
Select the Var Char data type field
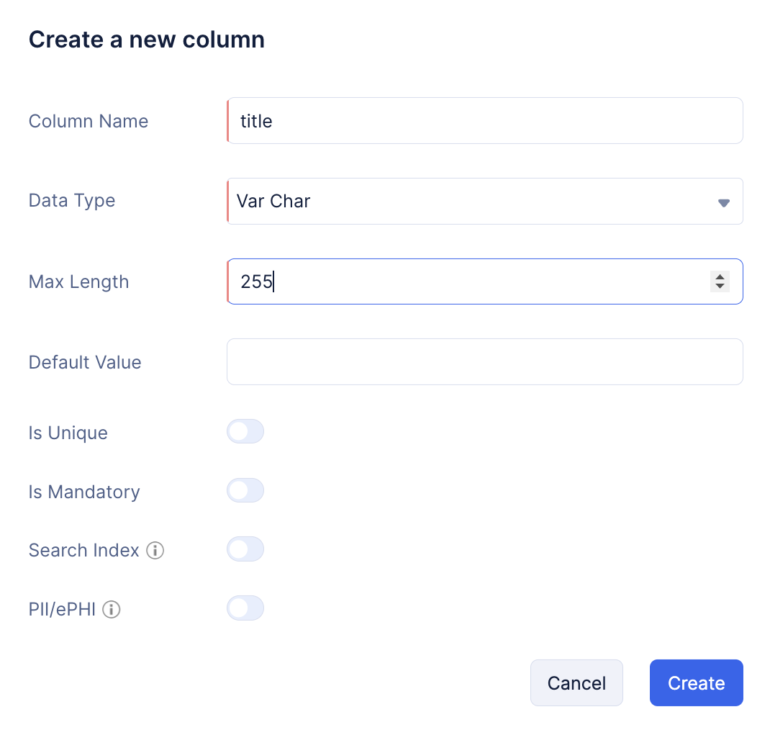coord(485,202)
